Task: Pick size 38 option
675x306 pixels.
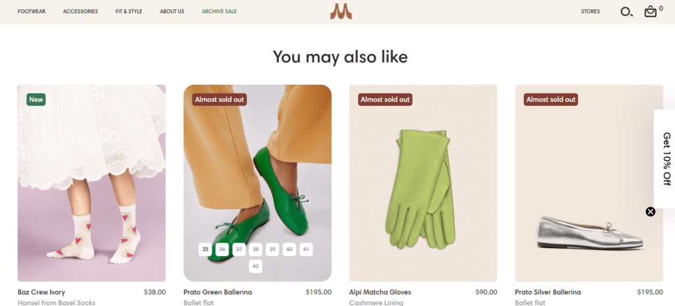Action: (x=256, y=249)
